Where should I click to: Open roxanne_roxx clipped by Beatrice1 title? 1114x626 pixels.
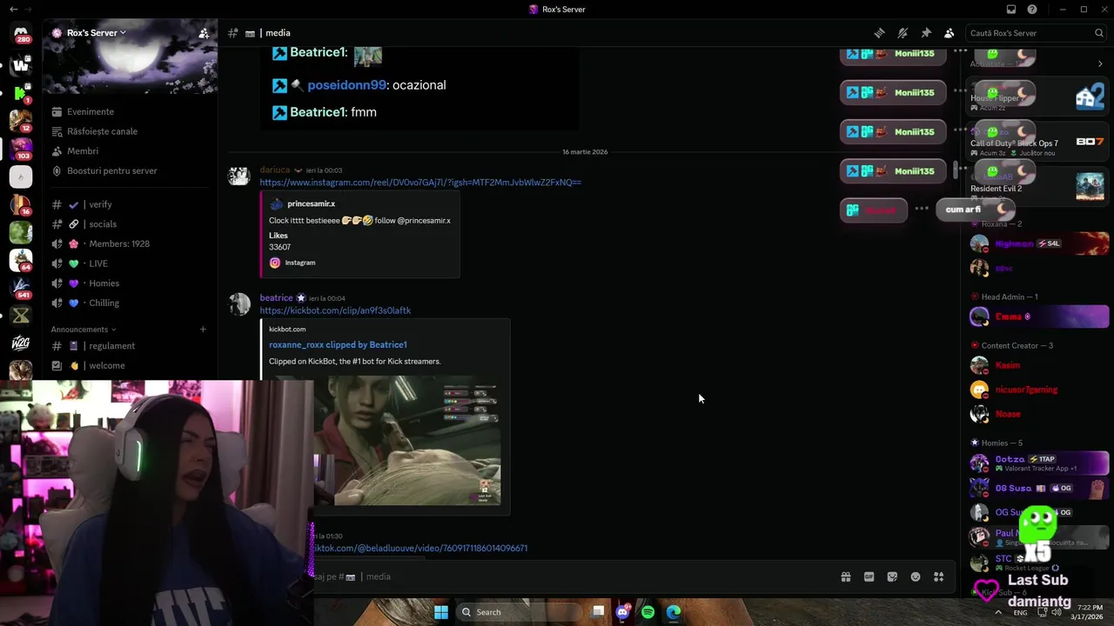pyautogui.click(x=338, y=344)
